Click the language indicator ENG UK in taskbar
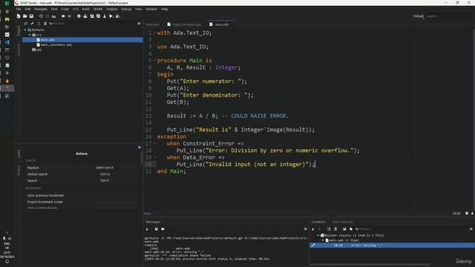The height and width of the screenshot is (267, 475). tap(7, 245)
